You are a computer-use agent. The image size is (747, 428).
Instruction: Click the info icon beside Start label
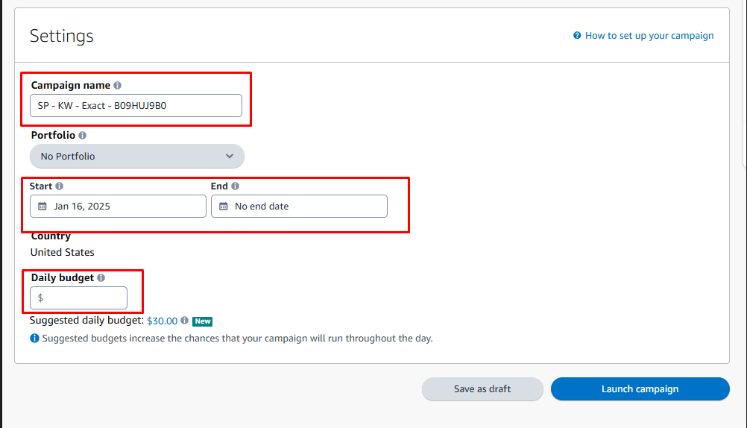click(x=60, y=186)
